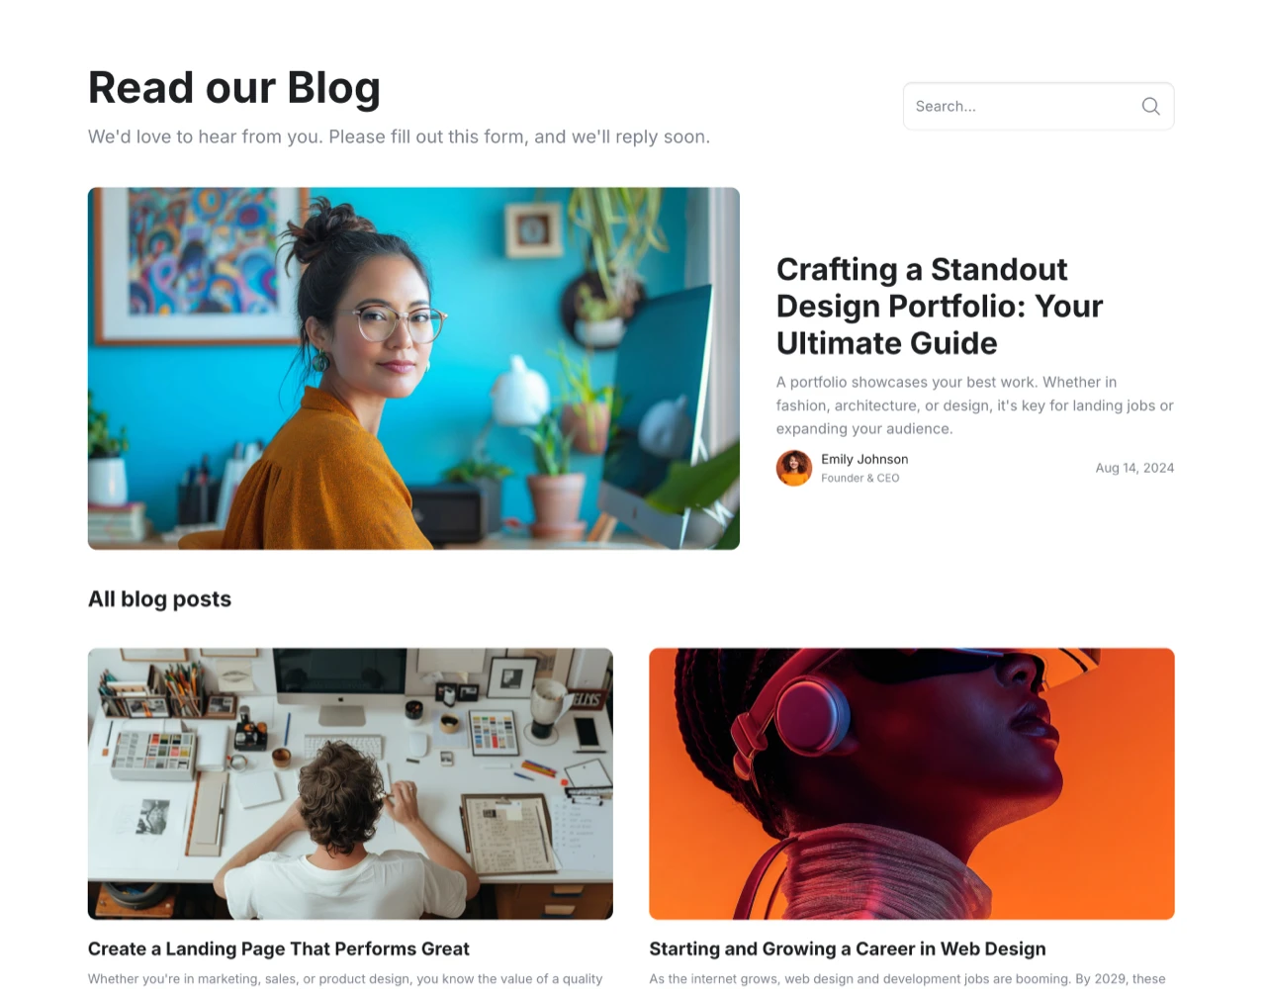This screenshot has width=1266, height=989.
Task: Open Create a Landing Page That Performs Great
Action: pos(278,948)
